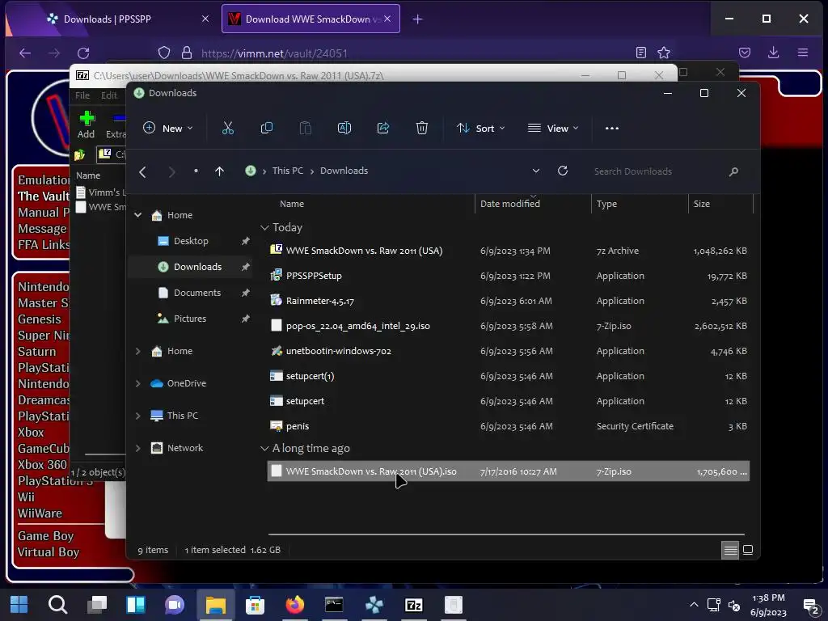Viewport: 828px width, 621px height.
Task: Click the Share icon in Explorer toolbar
Action: 383,129
